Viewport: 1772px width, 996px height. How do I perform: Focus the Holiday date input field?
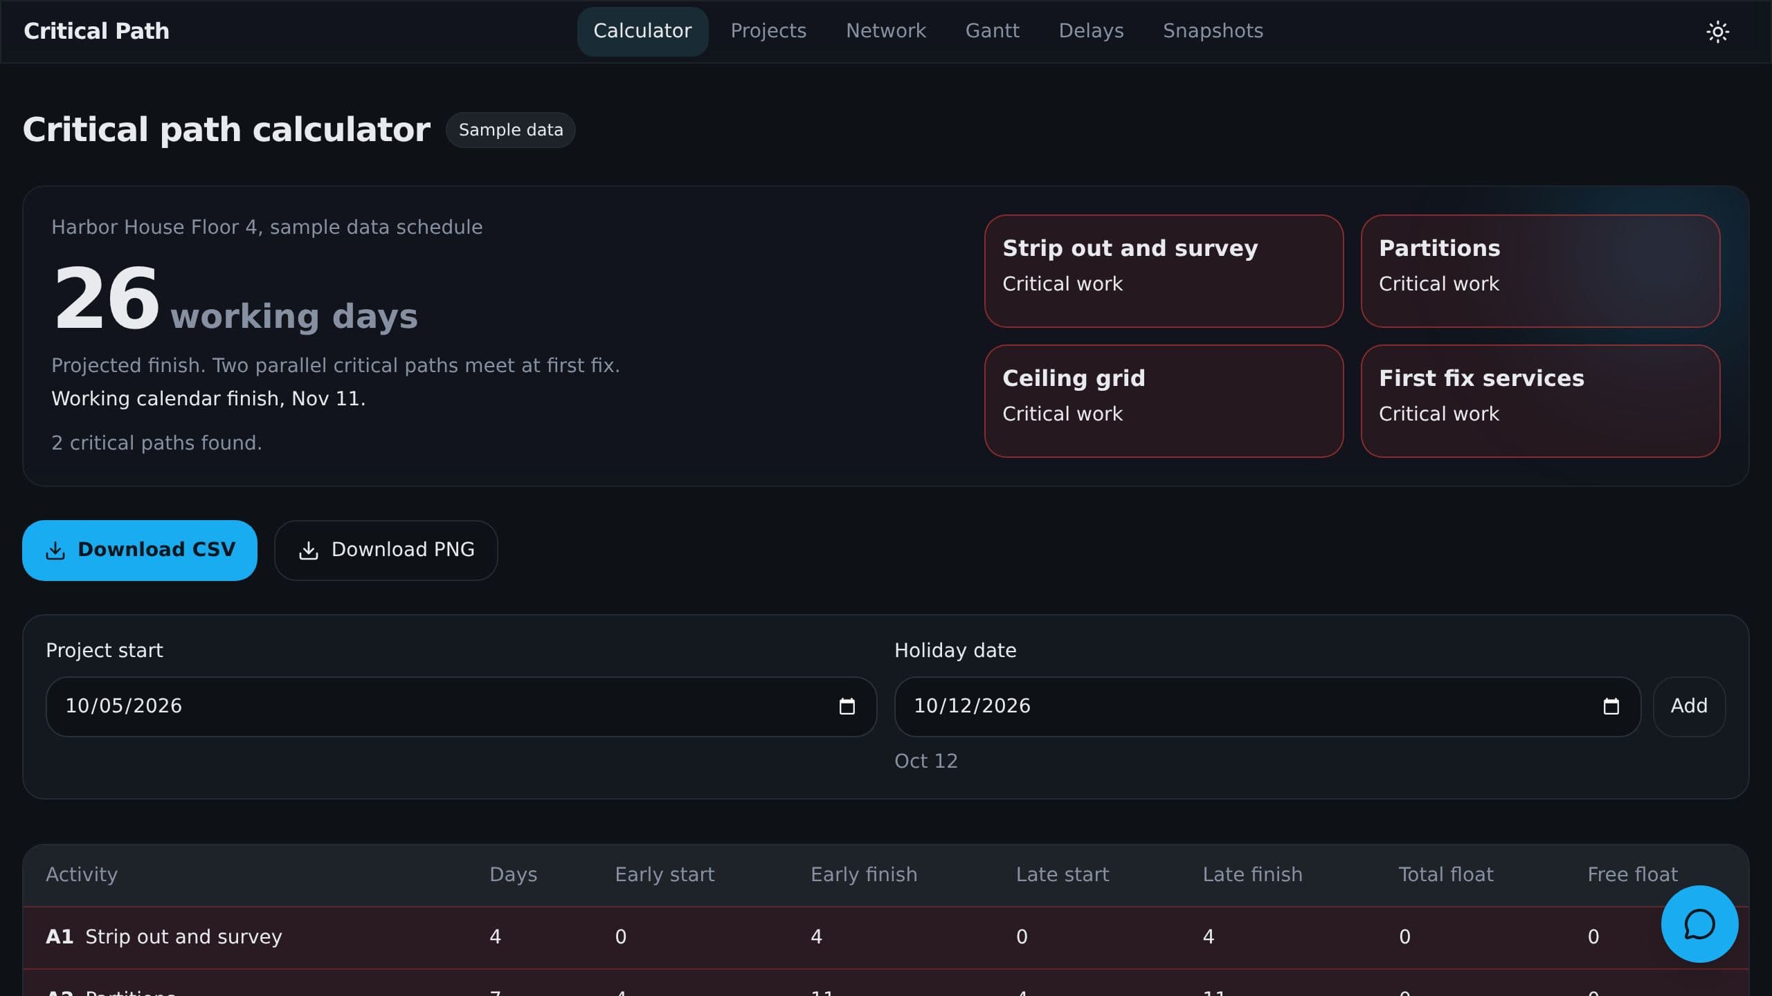(x=1267, y=706)
